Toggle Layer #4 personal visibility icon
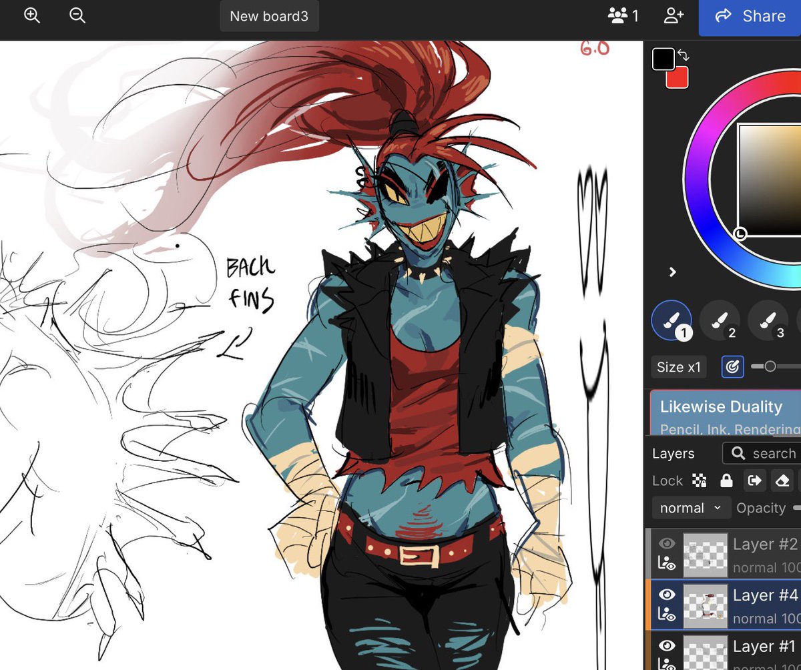 pyautogui.click(x=667, y=615)
